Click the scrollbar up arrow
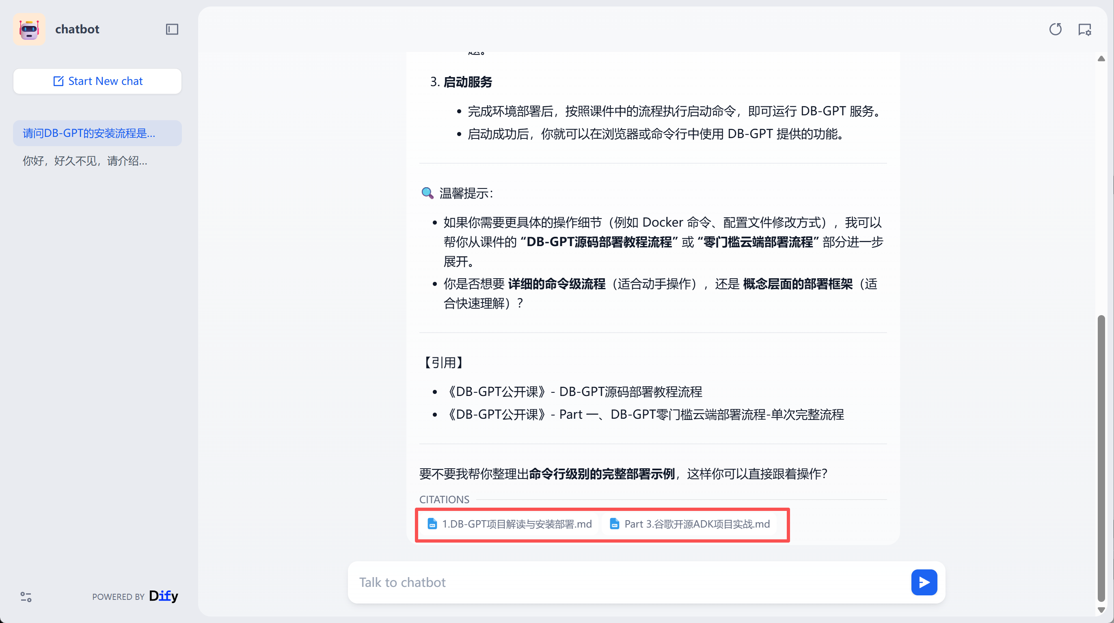Viewport: 1114px width, 623px height. 1101,59
